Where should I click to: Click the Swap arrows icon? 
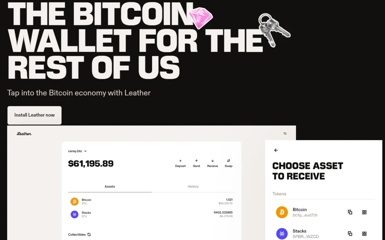tap(228, 161)
